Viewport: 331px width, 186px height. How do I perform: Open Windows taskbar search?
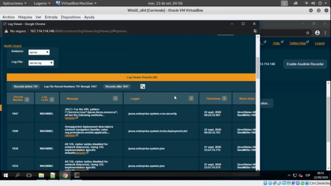18,175
